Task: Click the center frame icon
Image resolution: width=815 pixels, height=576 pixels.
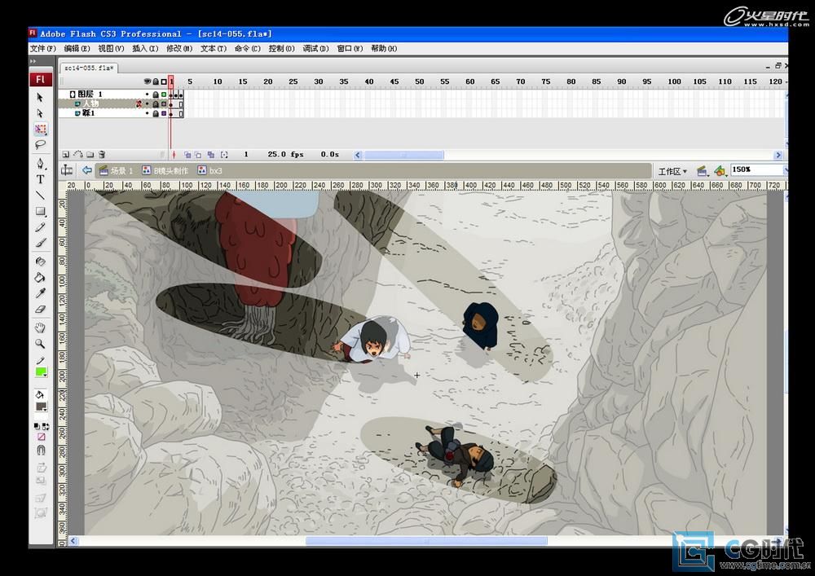Action: pyautogui.click(x=174, y=154)
